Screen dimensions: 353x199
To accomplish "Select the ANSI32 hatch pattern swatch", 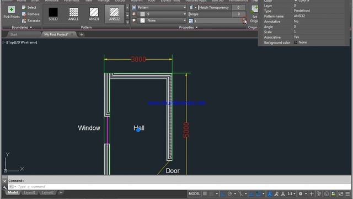I will pos(114,14).
